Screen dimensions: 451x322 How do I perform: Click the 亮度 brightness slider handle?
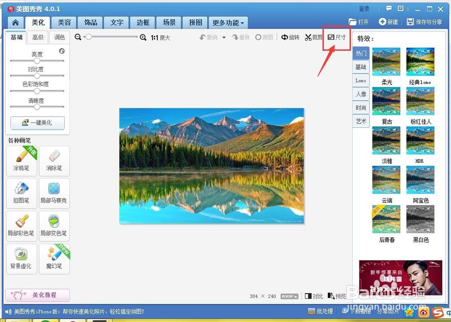click(37, 61)
